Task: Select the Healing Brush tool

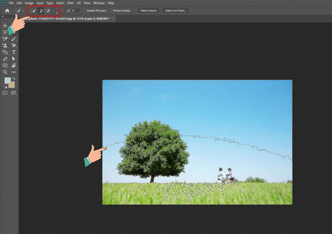Action: (5, 39)
